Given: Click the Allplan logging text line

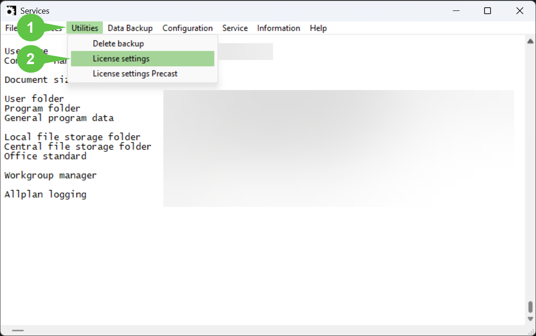Looking at the screenshot, I should point(46,194).
